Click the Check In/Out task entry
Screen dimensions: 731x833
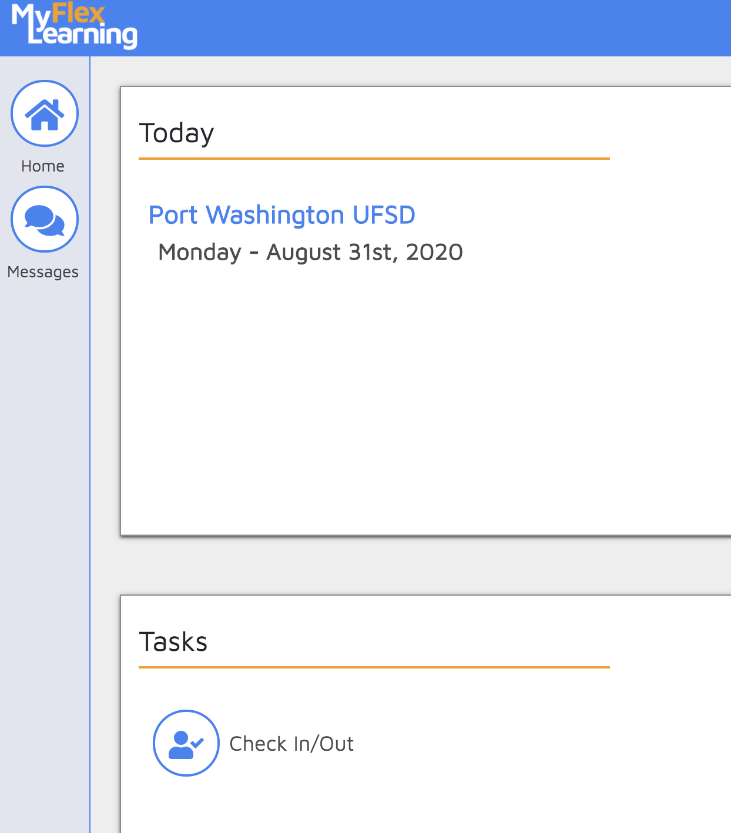292,743
